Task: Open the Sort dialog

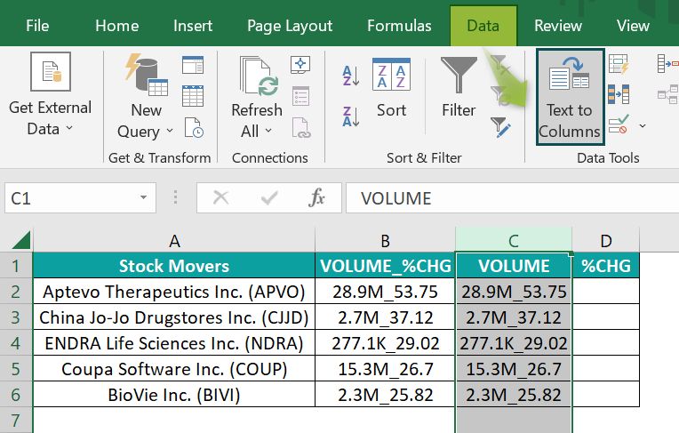Action: point(391,87)
